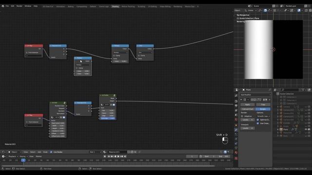The image size is (312, 175).
Task: Open the Output properties tab
Action: (x=236, y=106)
